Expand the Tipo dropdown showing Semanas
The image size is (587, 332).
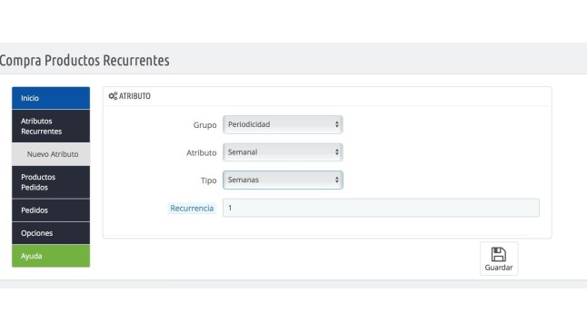click(283, 180)
